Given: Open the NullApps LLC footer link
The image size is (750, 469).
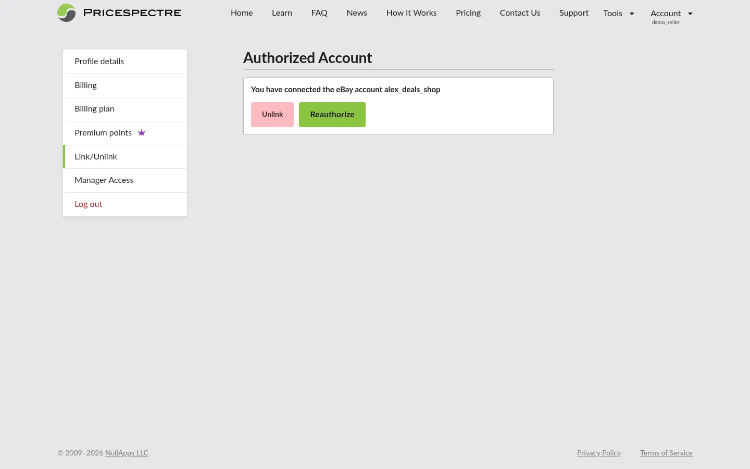Looking at the screenshot, I should (x=127, y=453).
